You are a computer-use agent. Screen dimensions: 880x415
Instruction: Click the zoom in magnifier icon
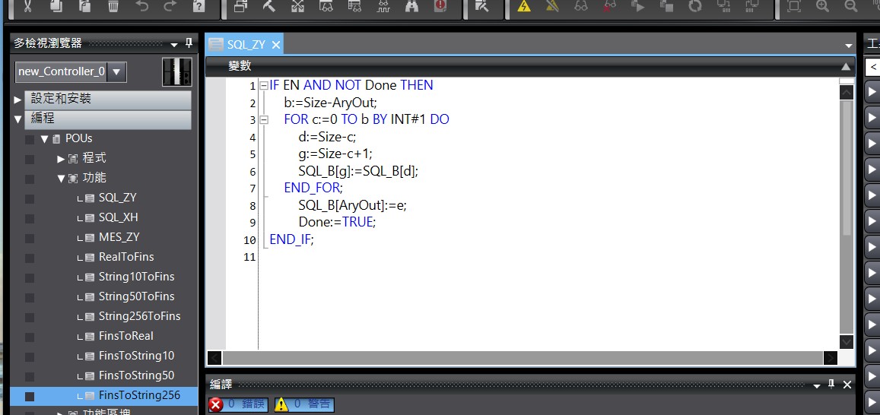pyautogui.click(x=822, y=6)
